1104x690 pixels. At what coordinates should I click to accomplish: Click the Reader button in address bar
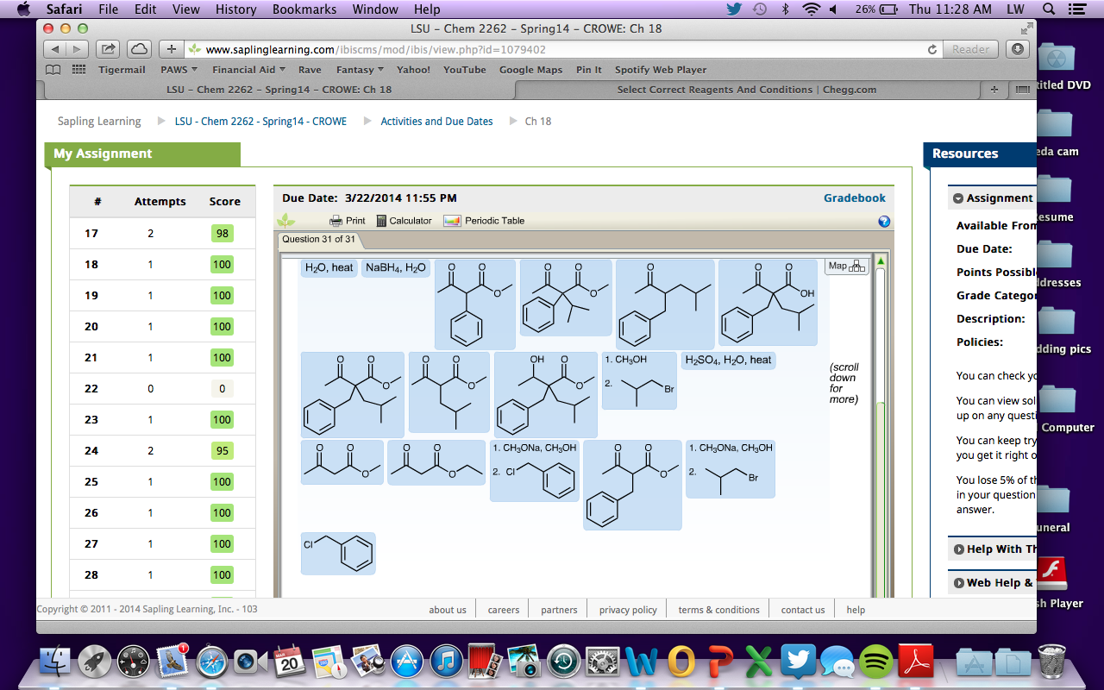(x=970, y=50)
